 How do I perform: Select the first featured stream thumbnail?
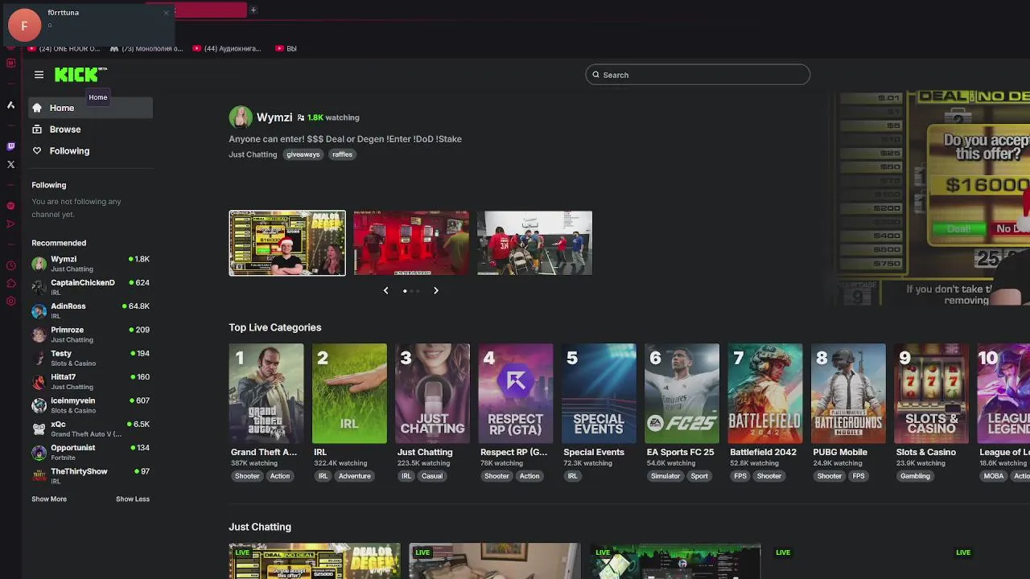287,243
